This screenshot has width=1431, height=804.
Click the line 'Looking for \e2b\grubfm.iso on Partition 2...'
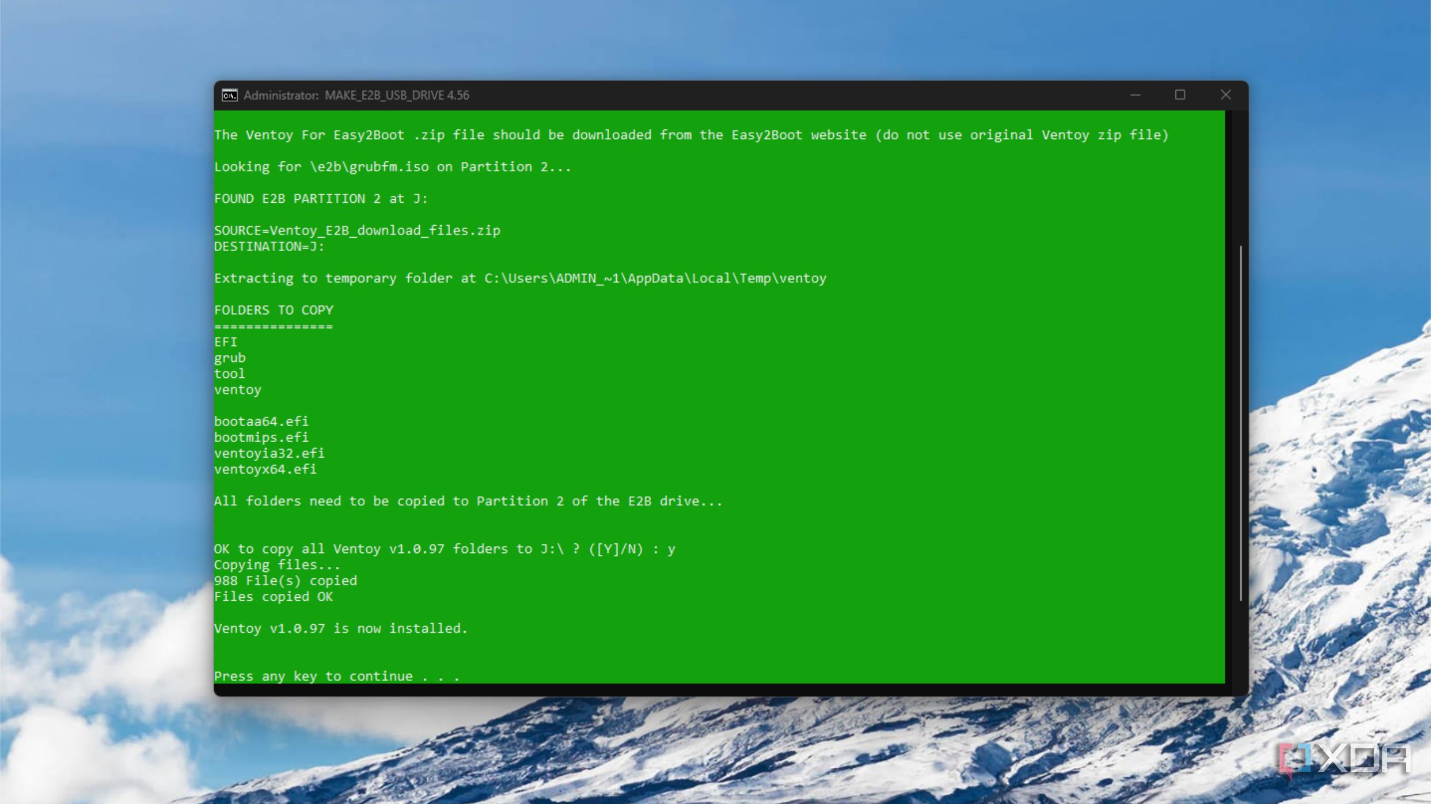point(393,167)
